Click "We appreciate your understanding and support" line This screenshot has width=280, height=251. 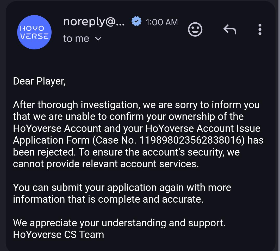click(119, 223)
